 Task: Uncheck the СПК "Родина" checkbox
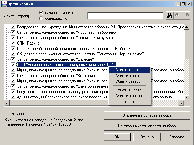click(x=13, y=43)
